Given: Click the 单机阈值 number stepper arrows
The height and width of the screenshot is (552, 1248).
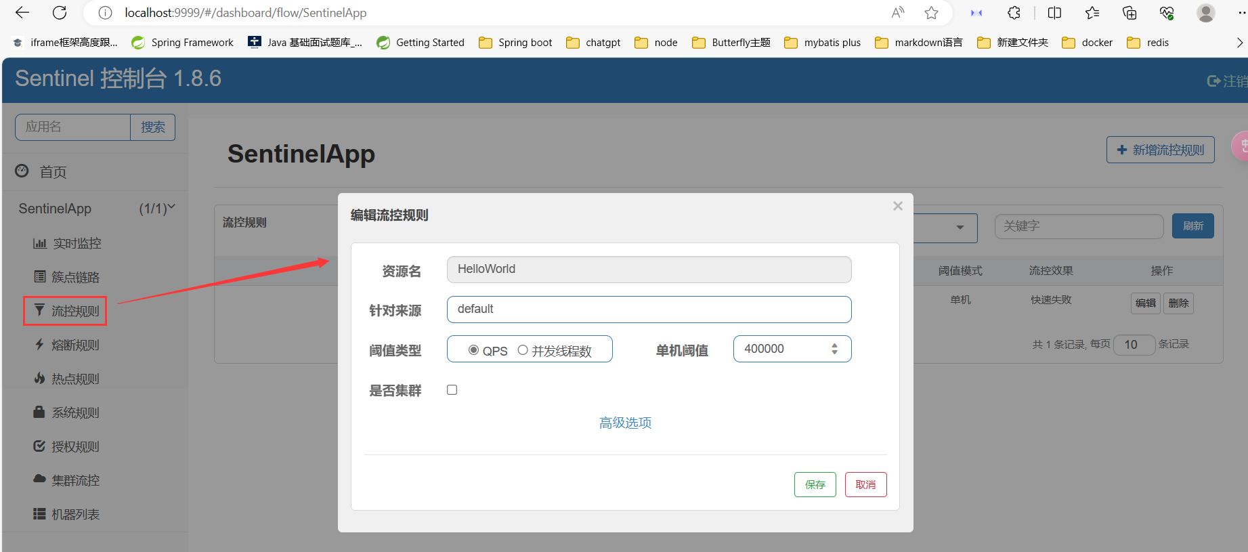Looking at the screenshot, I should 834,349.
